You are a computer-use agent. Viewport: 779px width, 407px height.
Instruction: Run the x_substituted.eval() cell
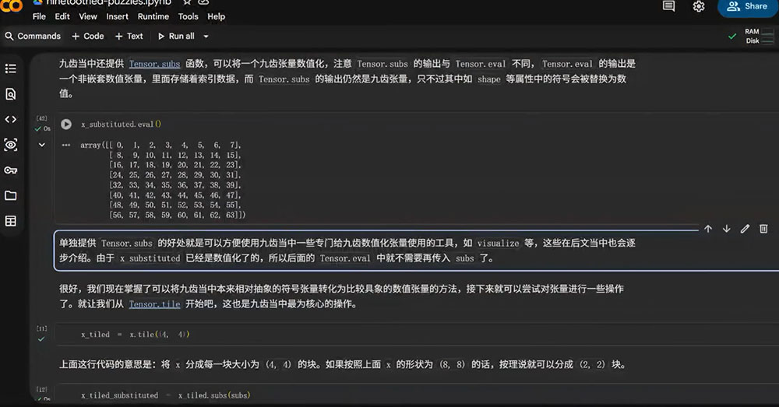[66, 124]
